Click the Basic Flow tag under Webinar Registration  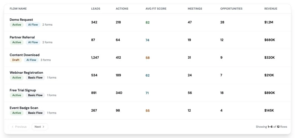click(35, 78)
